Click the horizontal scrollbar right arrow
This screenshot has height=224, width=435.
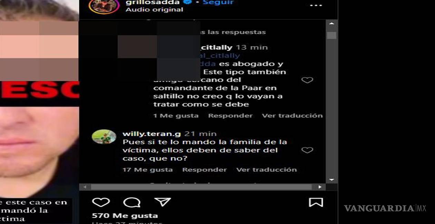(x=320, y=187)
